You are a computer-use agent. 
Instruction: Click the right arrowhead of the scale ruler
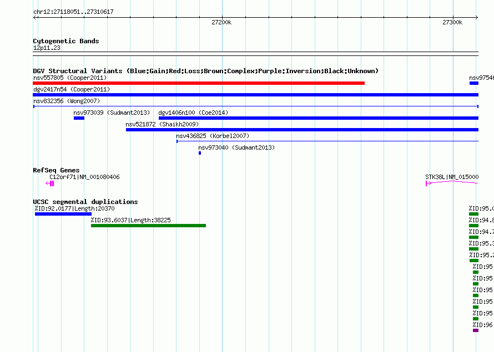(x=477, y=17)
